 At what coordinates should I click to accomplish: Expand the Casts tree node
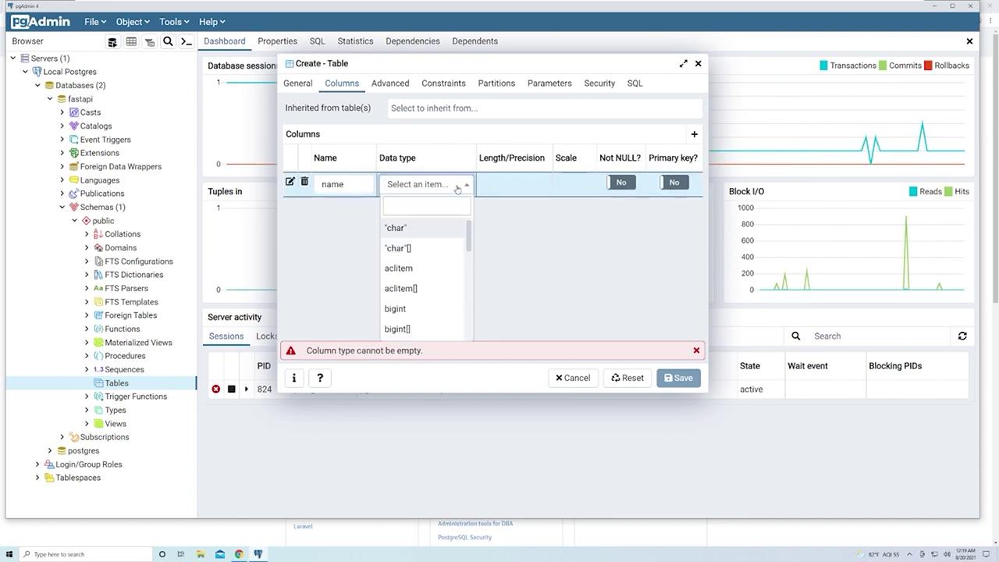pos(63,112)
